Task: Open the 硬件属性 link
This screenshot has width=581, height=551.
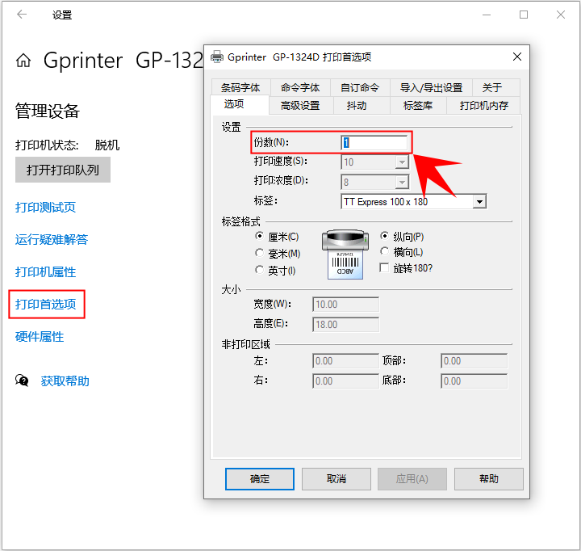Action: pyautogui.click(x=40, y=337)
